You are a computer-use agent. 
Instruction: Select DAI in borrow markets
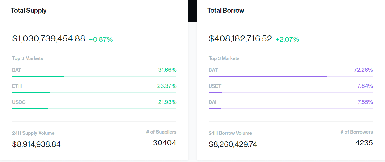point(213,102)
